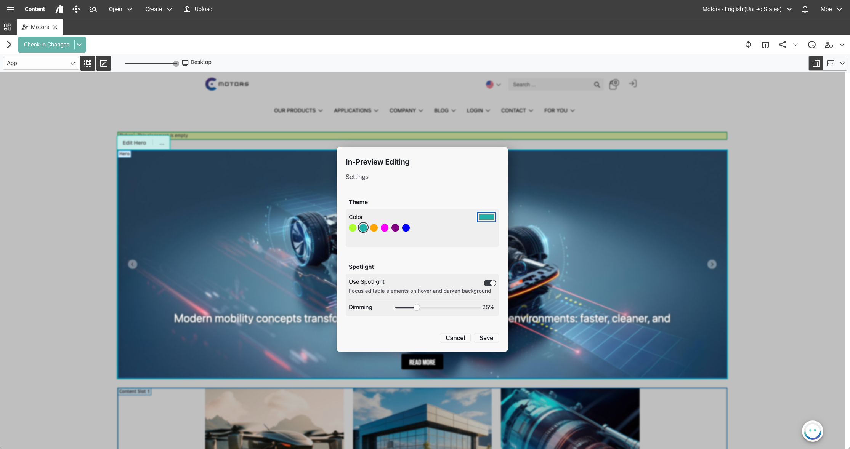Viewport: 850px width, 449px height.
Task: Open the Check-In Changes dropdown arrow
Action: [79, 45]
